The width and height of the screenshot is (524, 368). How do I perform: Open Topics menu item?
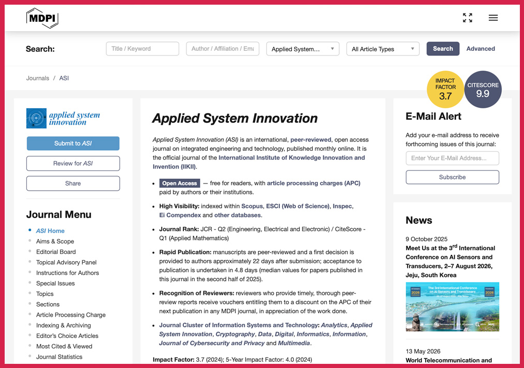click(x=45, y=294)
